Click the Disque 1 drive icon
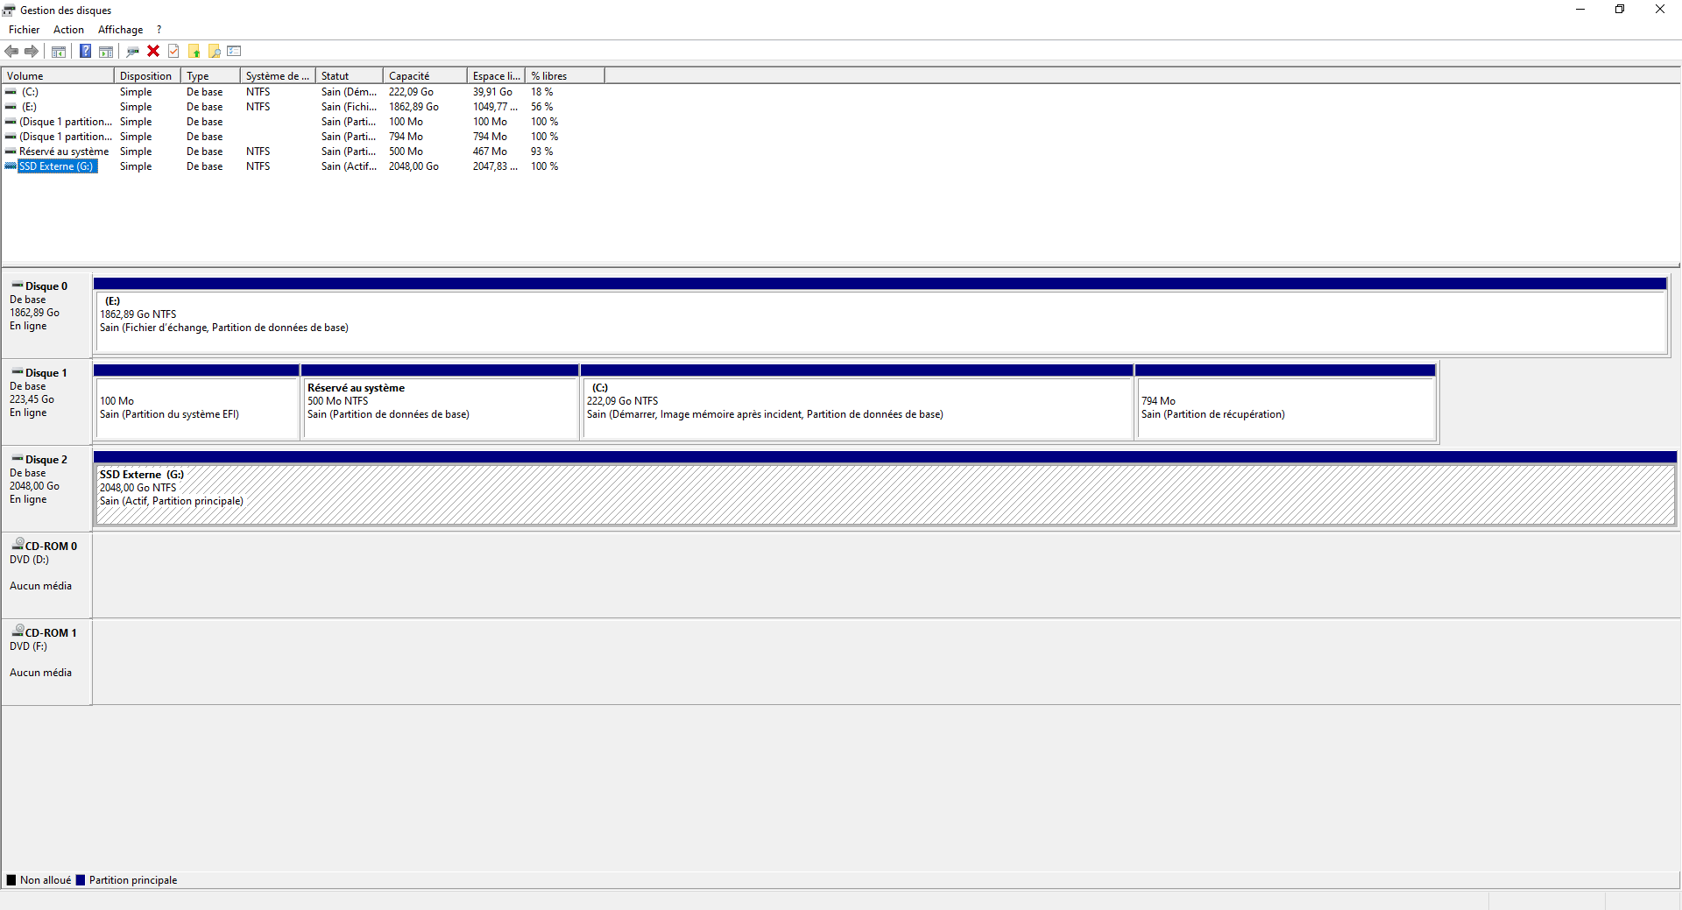The width and height of the screenshot is (1682, 910). click(x=18, y=371)
